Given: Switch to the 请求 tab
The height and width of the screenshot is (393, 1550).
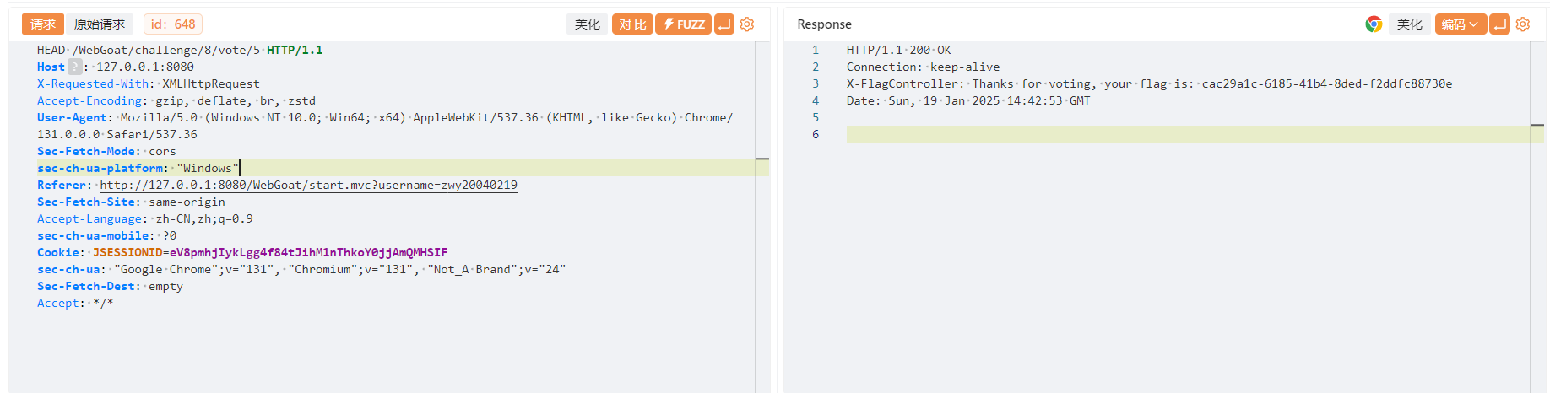Looking at the screenshot, I should tap(43, 24).
